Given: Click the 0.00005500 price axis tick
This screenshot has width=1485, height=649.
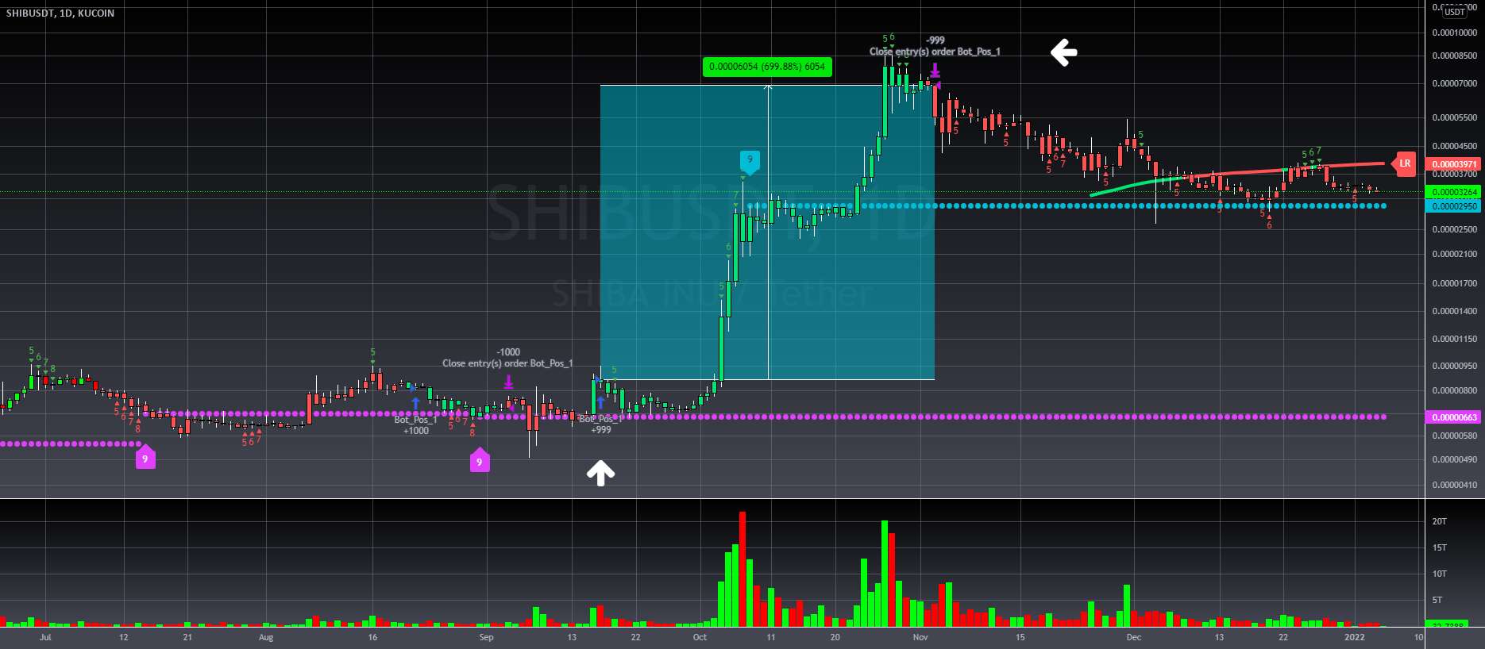Looking at the screenshot, I should 1455,117.
